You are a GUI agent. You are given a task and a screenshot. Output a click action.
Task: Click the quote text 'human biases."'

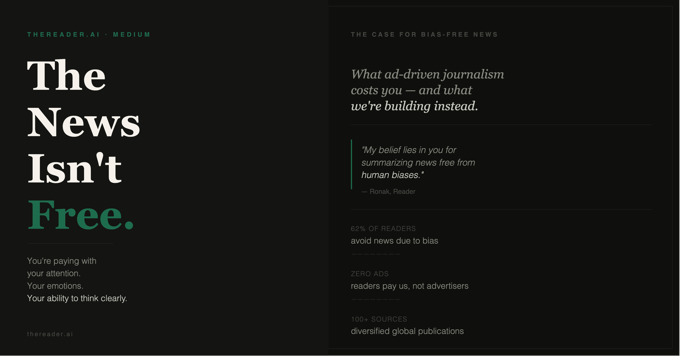coord(393,175)
